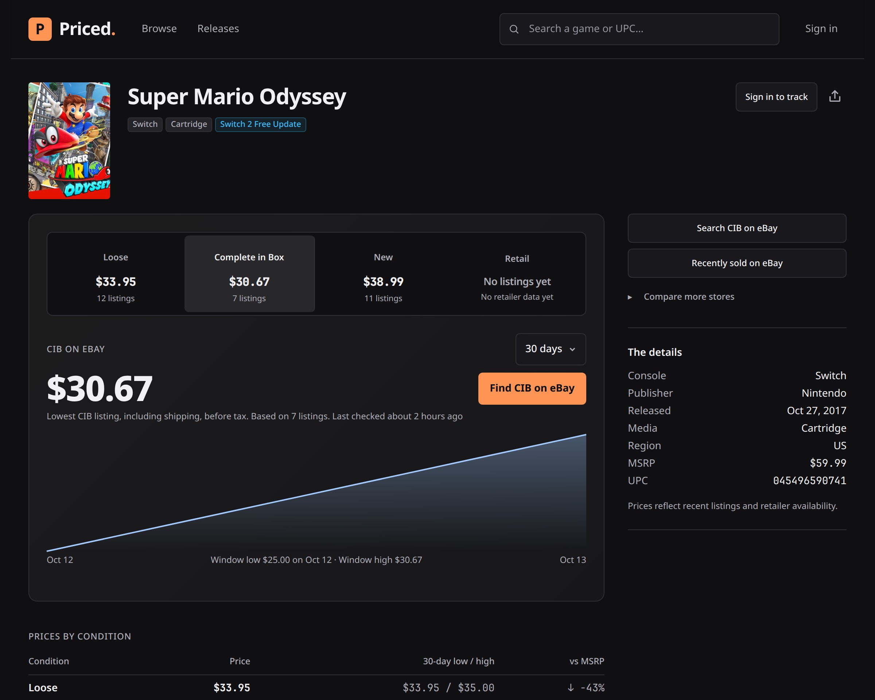Select the Retail tab
875x700 pixels.
coord(517,274)
